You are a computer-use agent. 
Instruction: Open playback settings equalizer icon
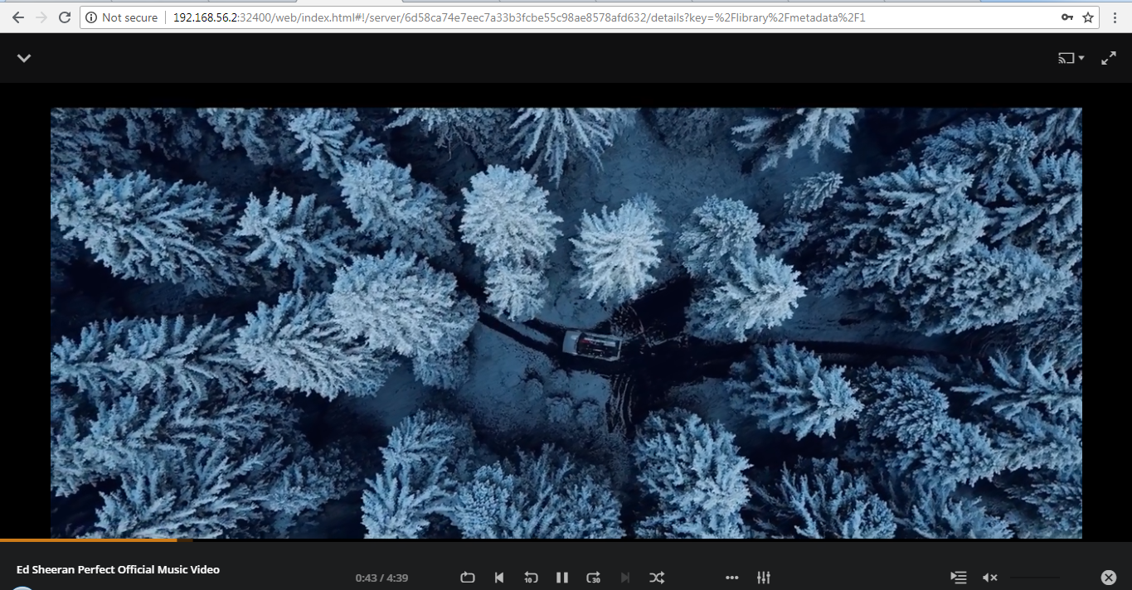coord(764,578)
